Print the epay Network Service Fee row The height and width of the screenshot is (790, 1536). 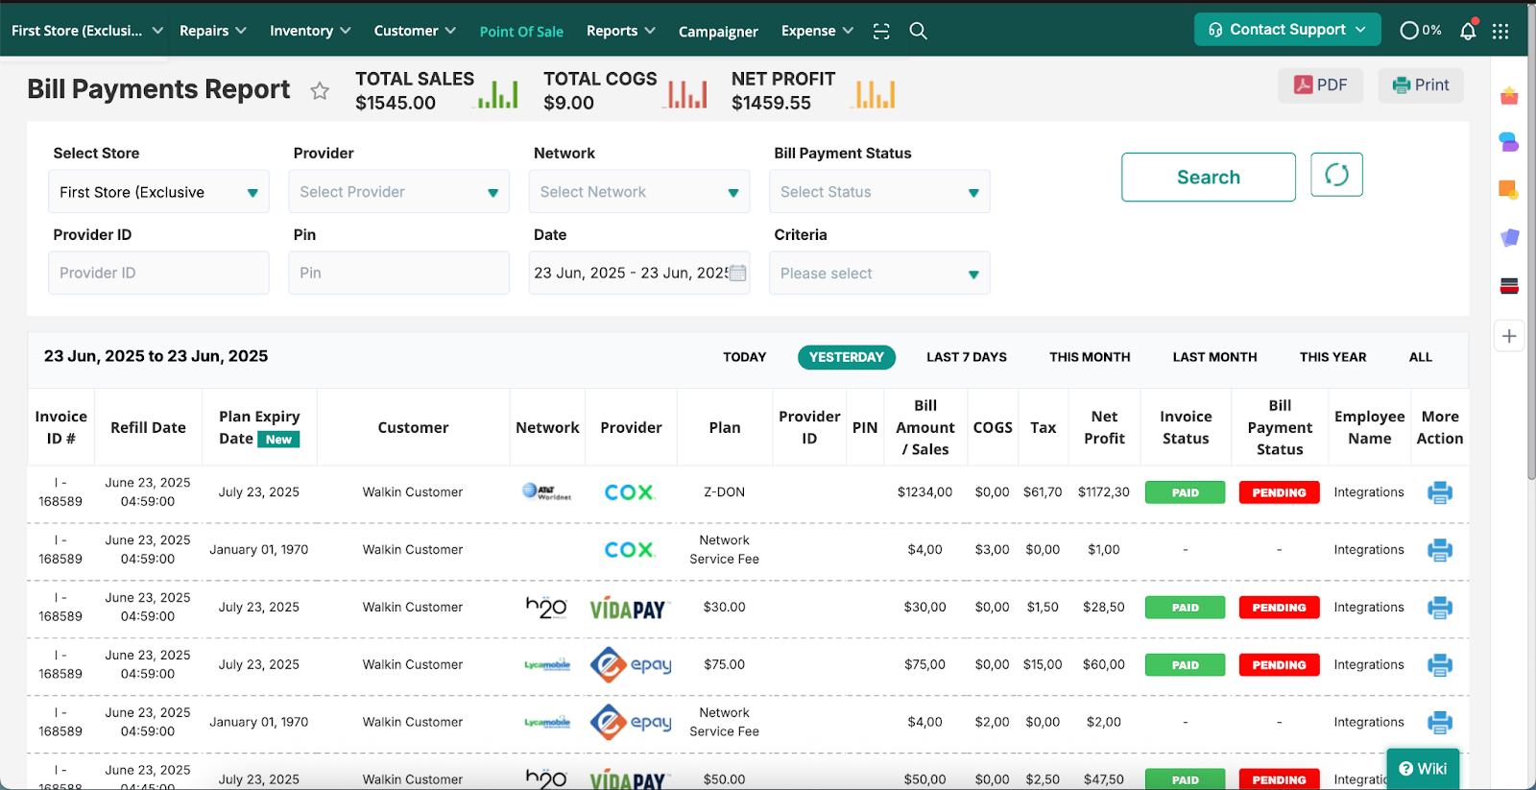[1440, 723]
